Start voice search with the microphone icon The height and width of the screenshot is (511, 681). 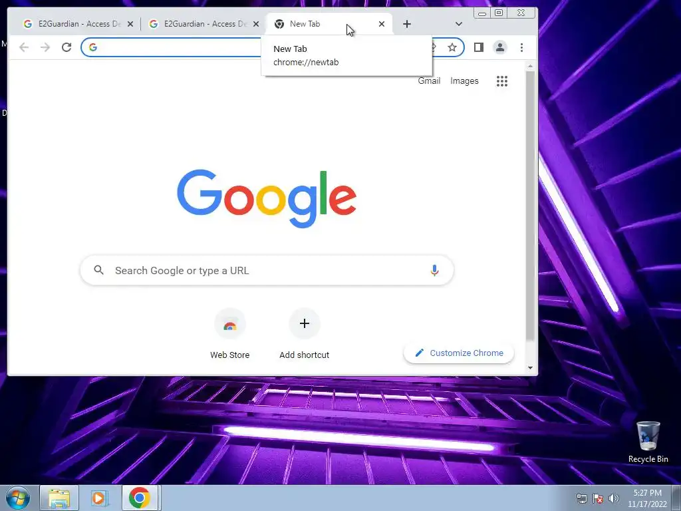click(434, 270)
